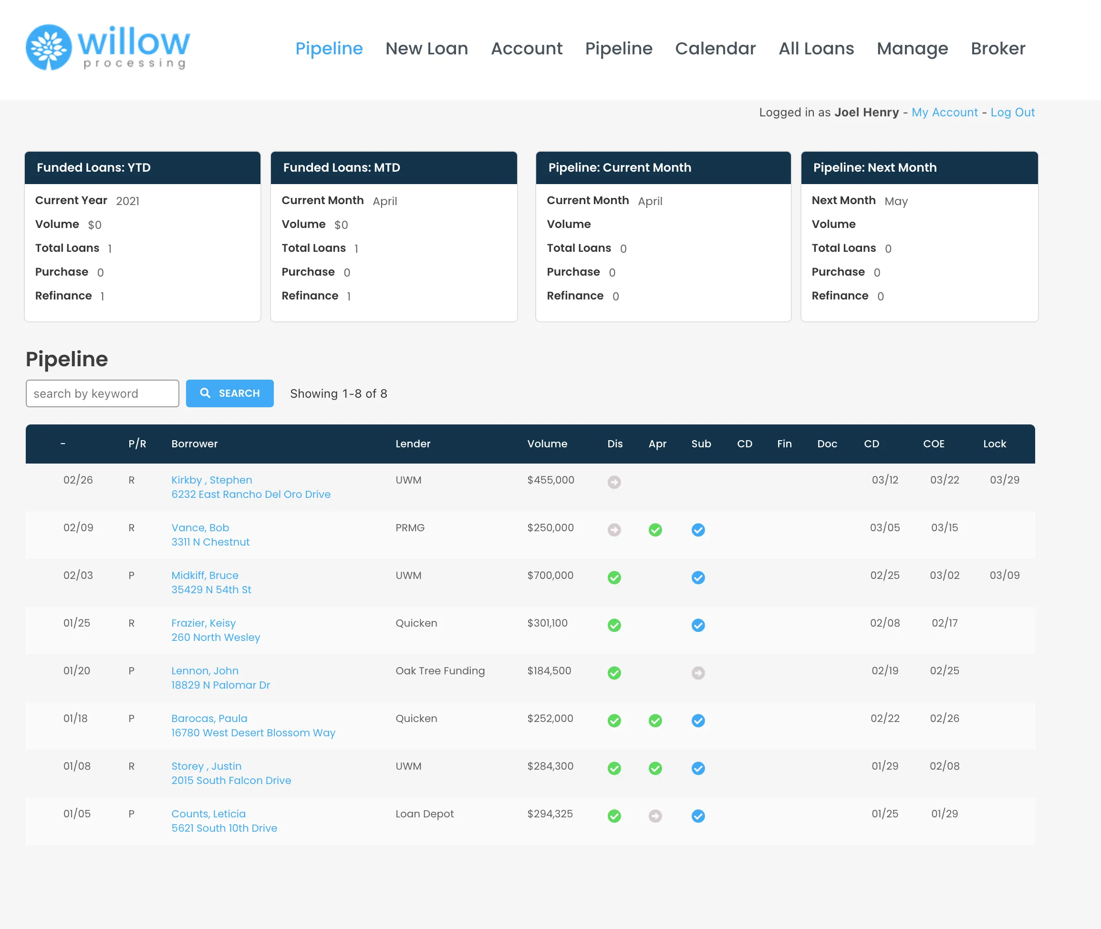Open borrower Midkiff, Bruce link
Viewport: 1101px width, 929px height.
pos(205,575)
